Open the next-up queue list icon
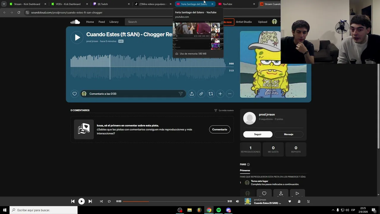Viewport: 380px width, 214px height. coord(308,201)
